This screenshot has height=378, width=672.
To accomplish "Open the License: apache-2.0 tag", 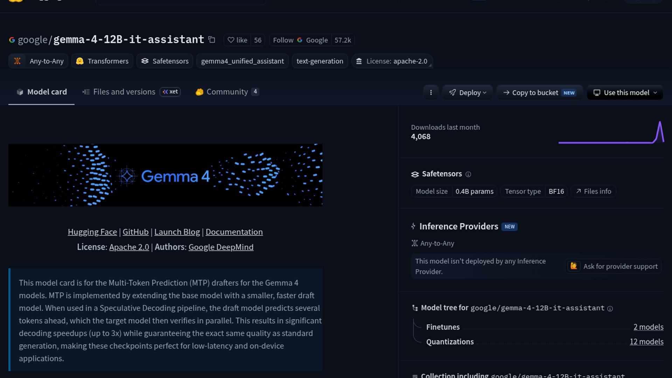I will point(392,61).
